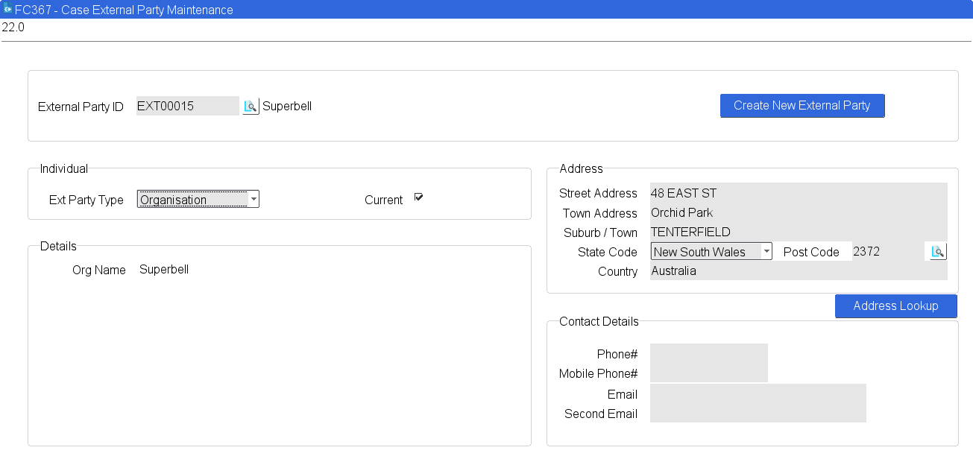Screen dimensions: 973x462
Task: Click the External Party ID field
Action: coord(187,106)
